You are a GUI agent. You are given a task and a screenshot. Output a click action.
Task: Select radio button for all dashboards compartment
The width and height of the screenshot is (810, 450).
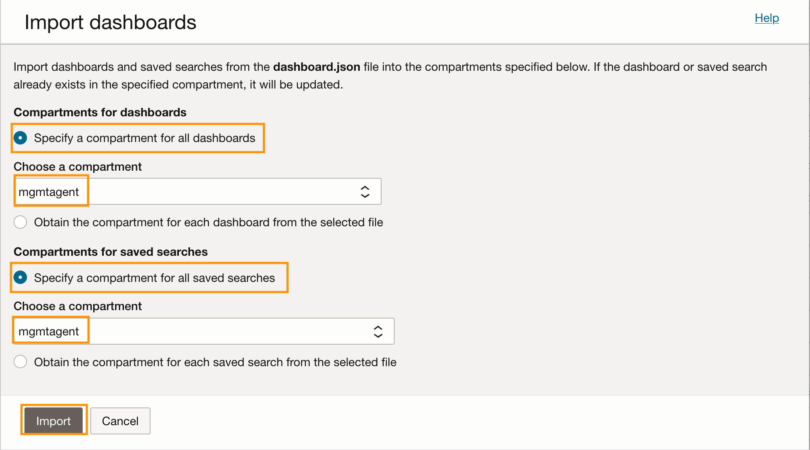click(x=20, y=138)
